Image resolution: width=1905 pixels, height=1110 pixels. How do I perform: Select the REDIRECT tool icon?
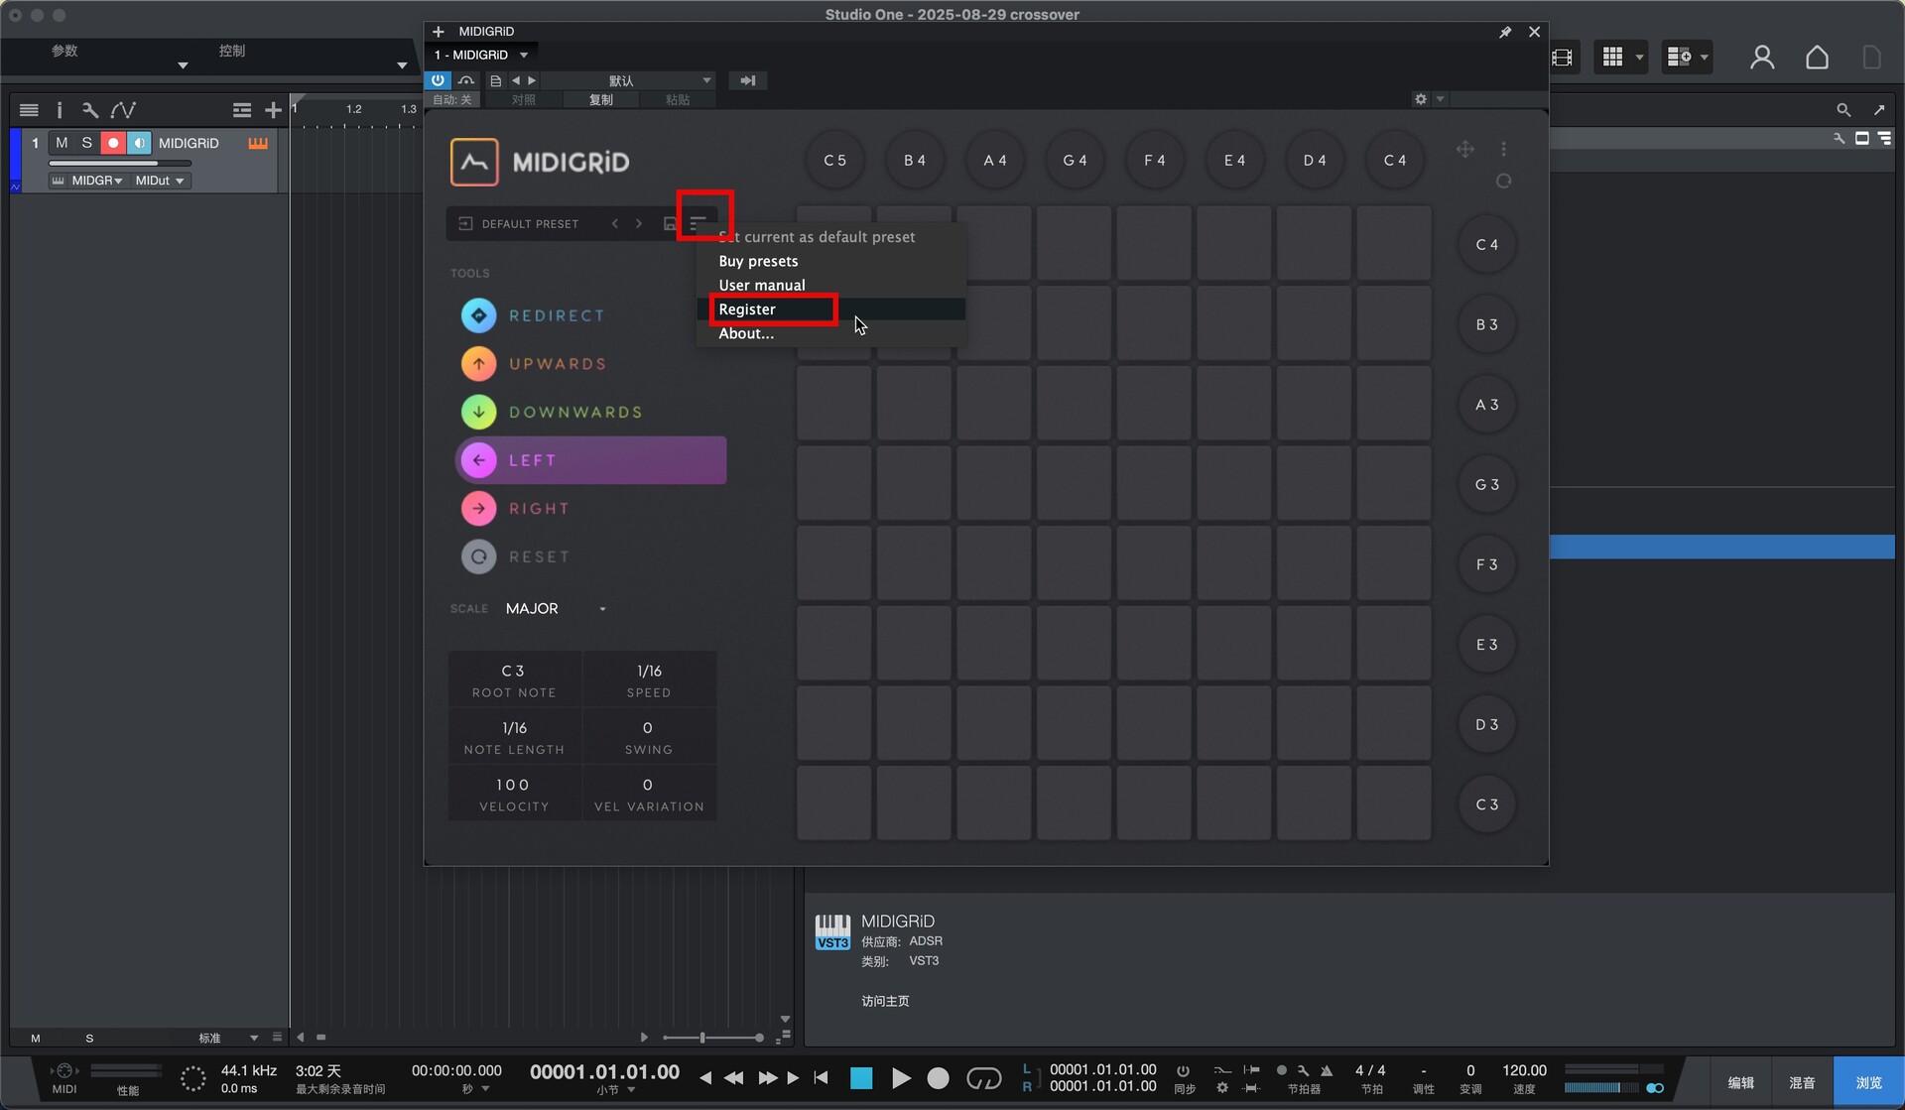point(478,315)
